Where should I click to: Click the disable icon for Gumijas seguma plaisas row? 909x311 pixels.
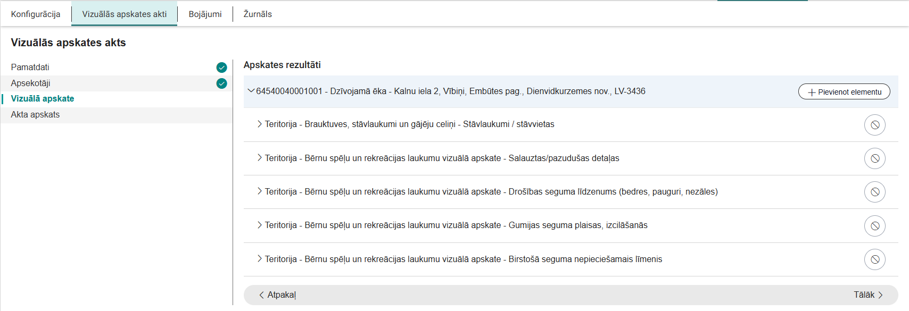[874, 226]
